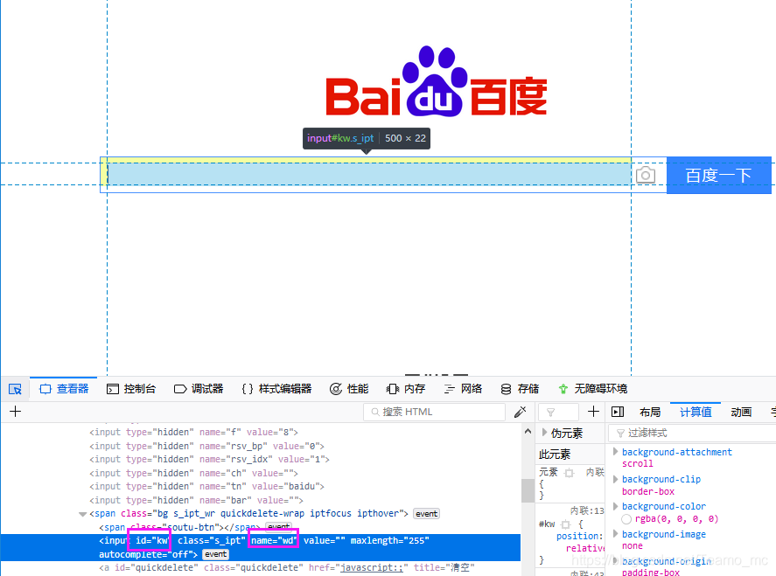Viewport: 776px width, 576px height.
Task: Expand the background-image property
Action: pyautogui.click(x=615, y=534)
